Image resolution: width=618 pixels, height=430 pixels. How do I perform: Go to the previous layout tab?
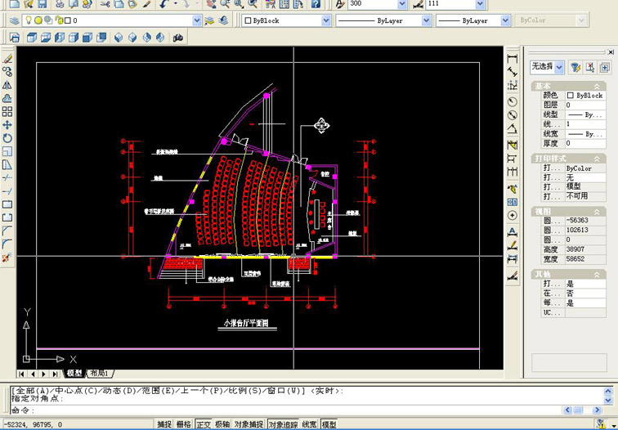pos(33,374)
